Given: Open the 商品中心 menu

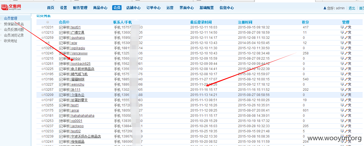Looking at the screenshot, I should click(100, 8).
